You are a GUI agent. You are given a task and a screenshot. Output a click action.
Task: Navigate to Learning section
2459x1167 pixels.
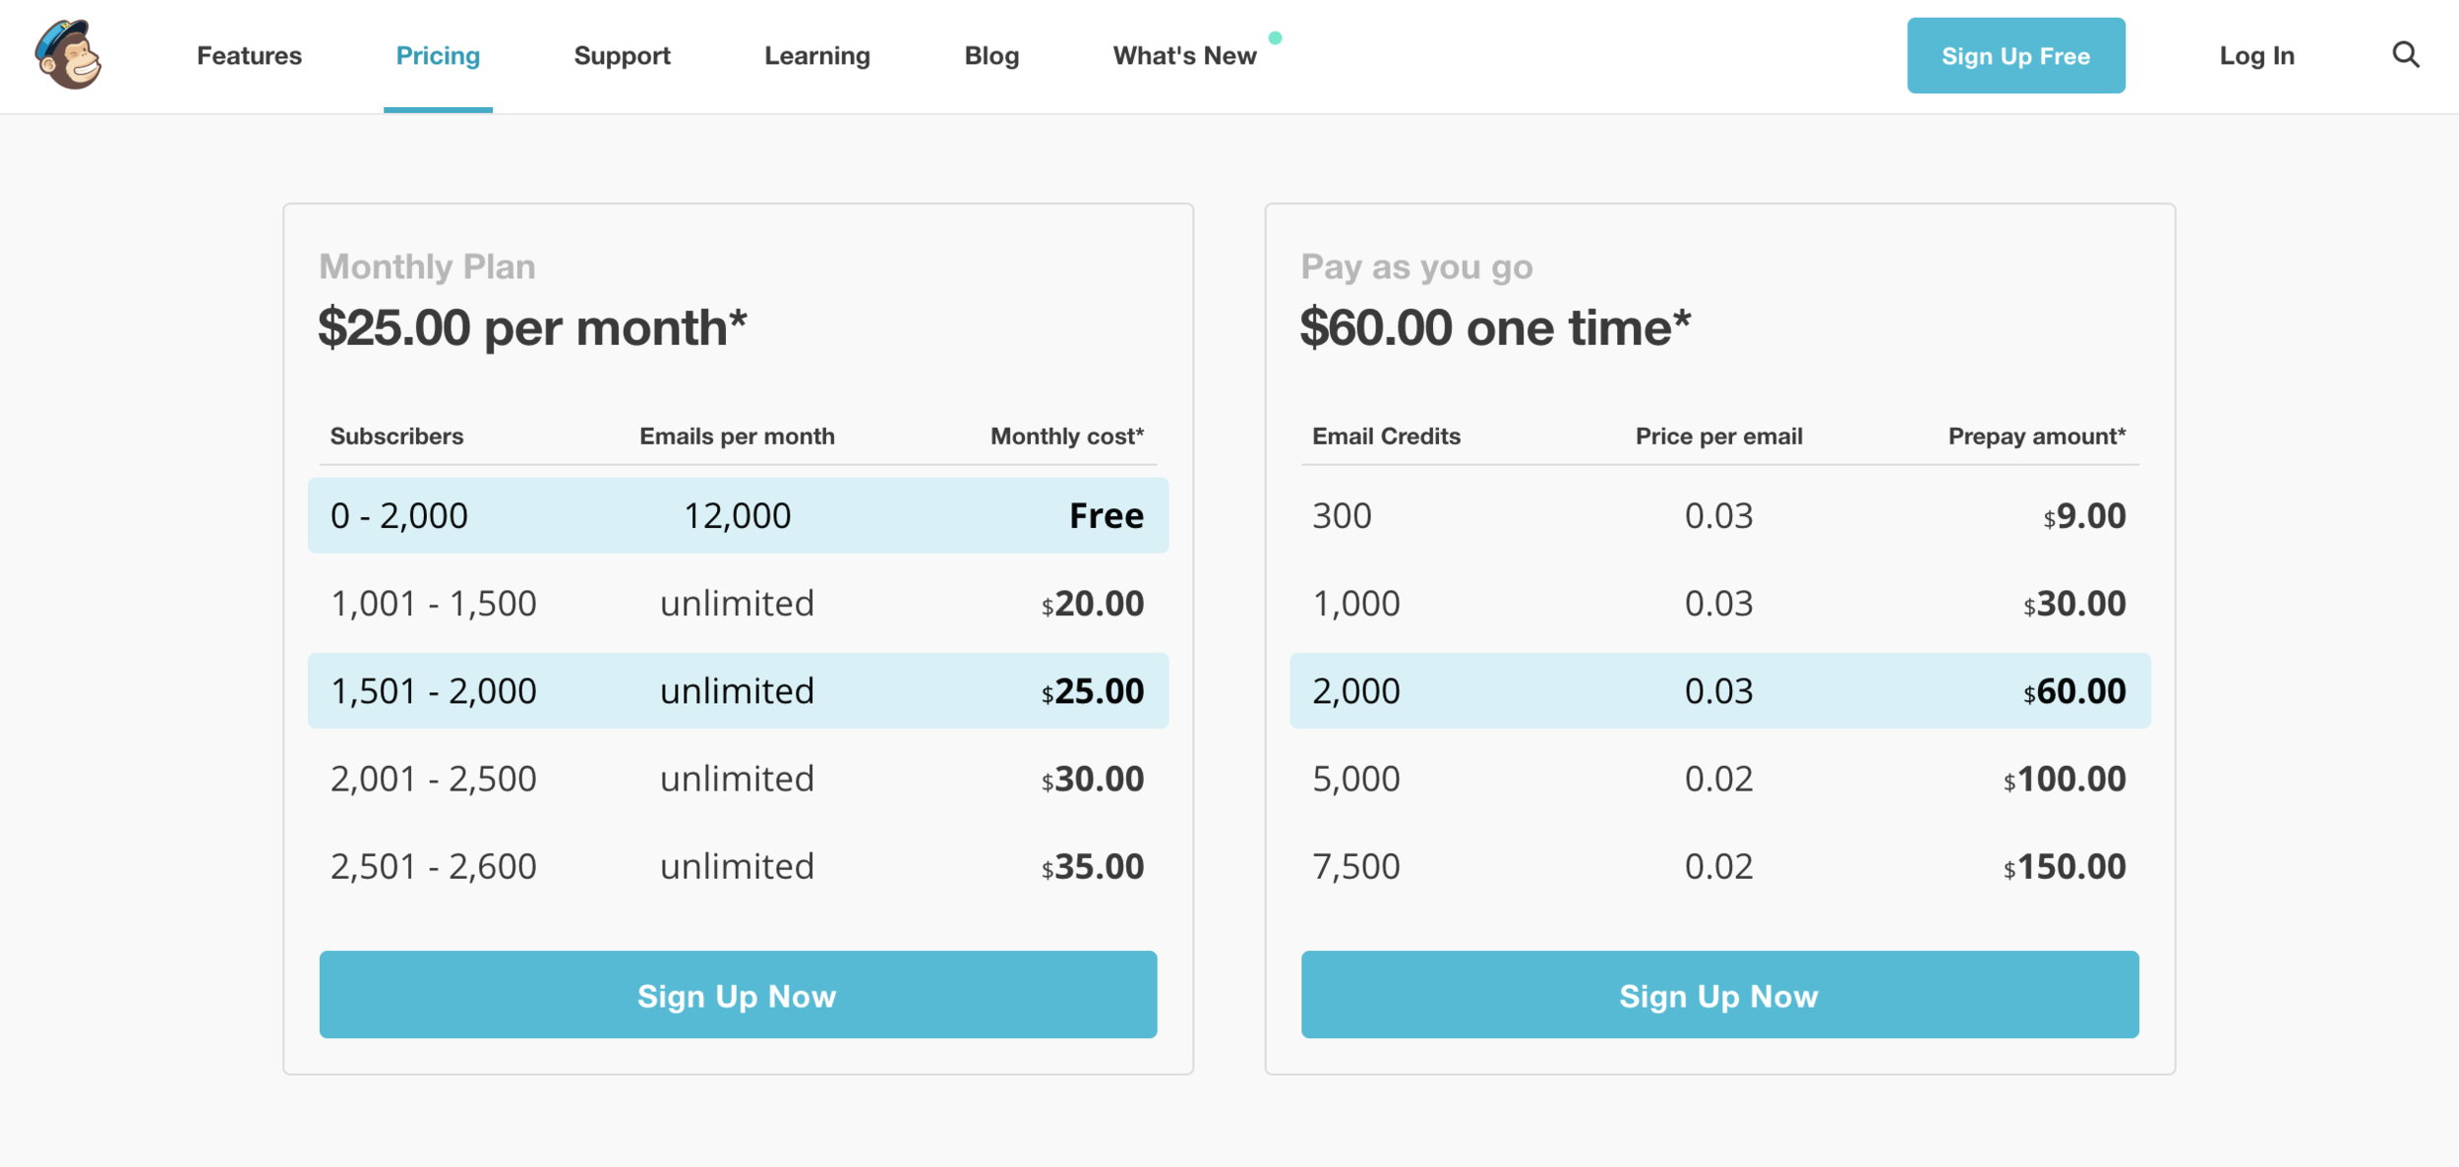point(816,56)
